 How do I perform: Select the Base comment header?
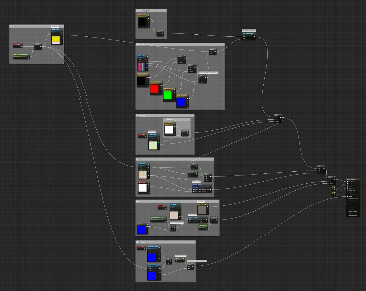pyautogui.click(x=37, y=26)
